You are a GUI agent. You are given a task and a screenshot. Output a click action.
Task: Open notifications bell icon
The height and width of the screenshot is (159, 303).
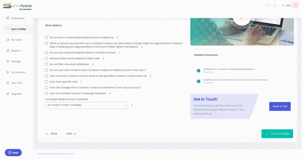[x=275, y=5]
